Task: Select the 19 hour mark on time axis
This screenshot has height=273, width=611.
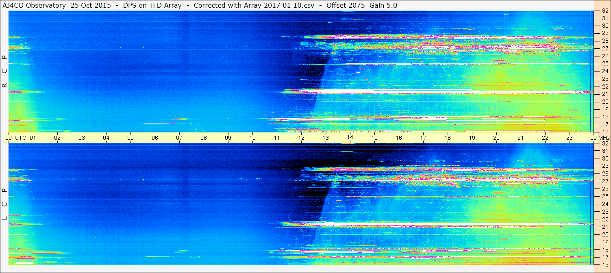Action: point(472,138)
